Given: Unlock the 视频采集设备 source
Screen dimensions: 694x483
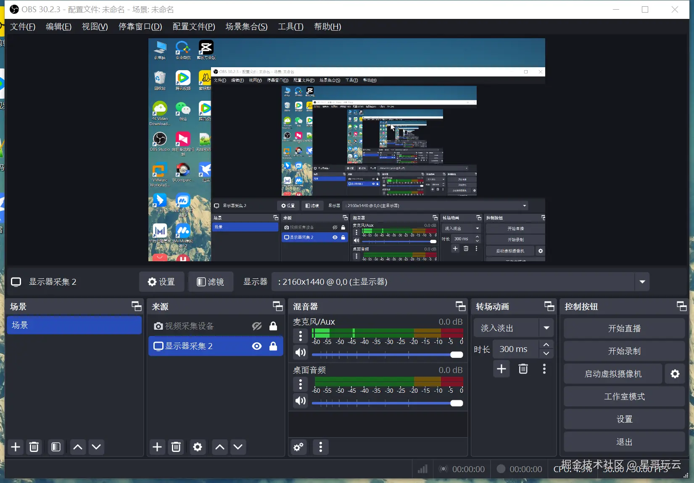Looking at the screenshot, I should (x=273, y=326).
